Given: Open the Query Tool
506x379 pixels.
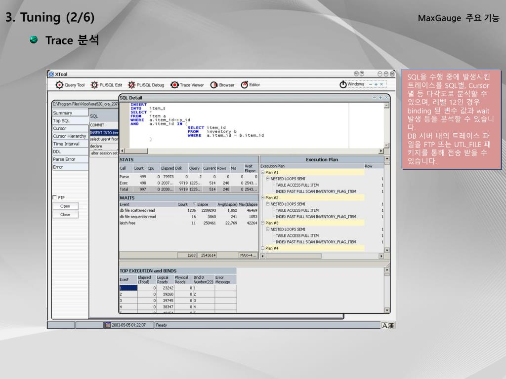Looking at the screenshot, I should coord(70,85).
